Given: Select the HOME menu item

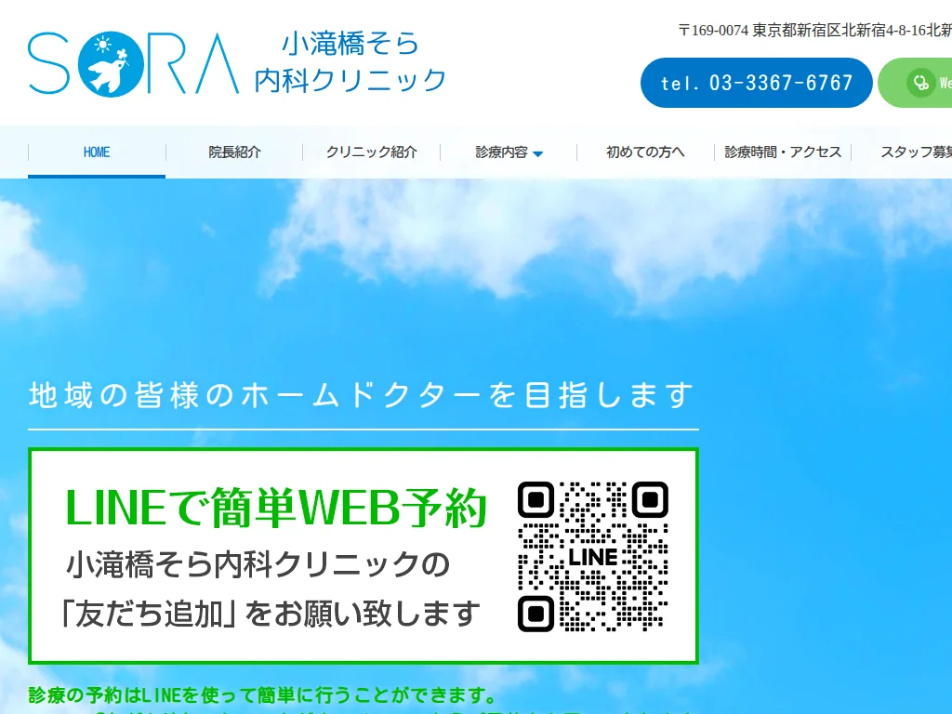Looking at the screenshot, I should point(97,152).
